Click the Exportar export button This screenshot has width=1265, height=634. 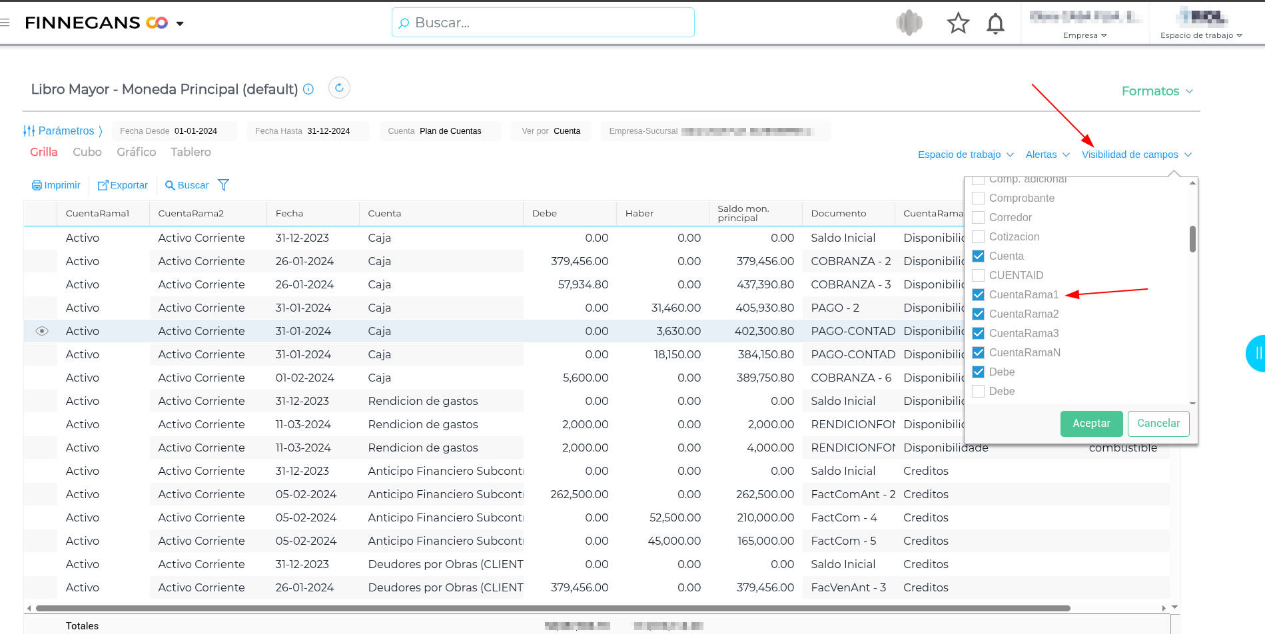pyautogui.click(x=123, y=185)
